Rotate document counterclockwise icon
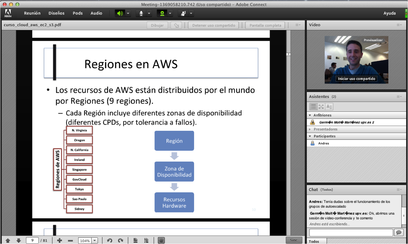 click(x=110, y=240)
